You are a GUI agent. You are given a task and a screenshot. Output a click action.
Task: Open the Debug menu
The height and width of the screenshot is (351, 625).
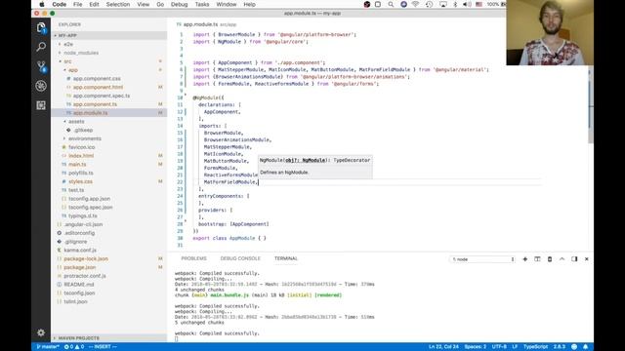click(179, 4)
